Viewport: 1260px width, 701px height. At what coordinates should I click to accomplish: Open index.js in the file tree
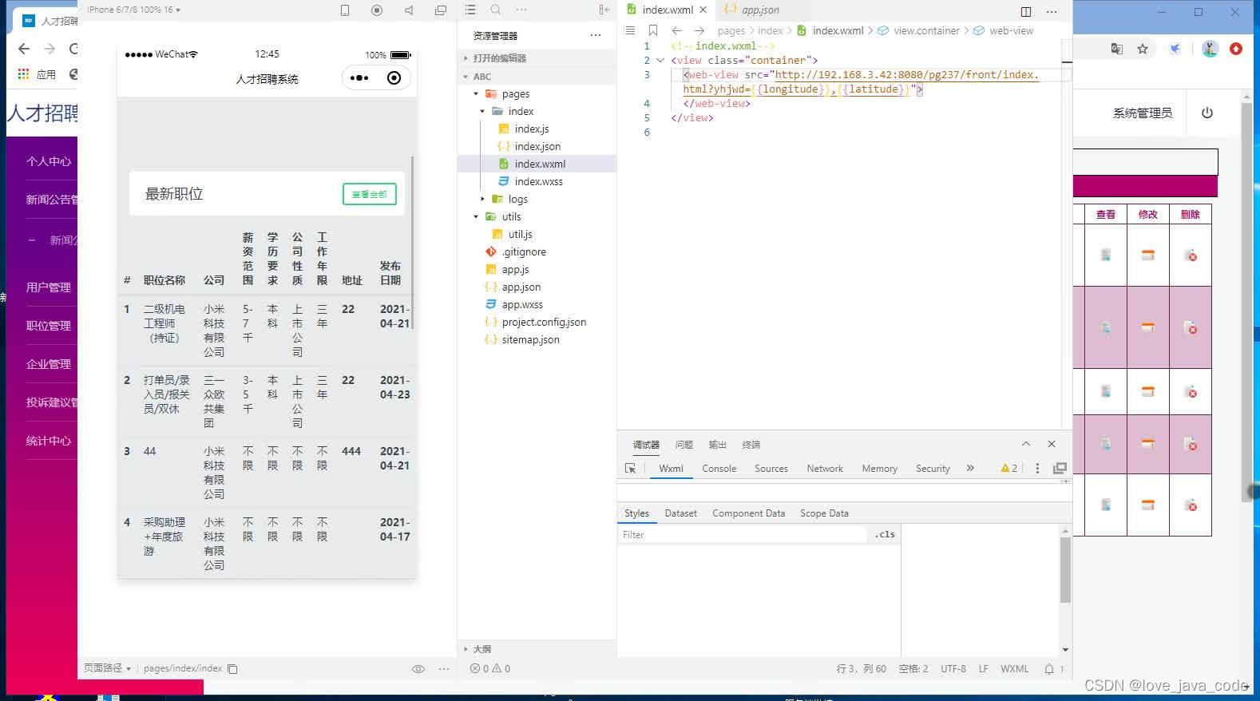click(x=532, y=129)
